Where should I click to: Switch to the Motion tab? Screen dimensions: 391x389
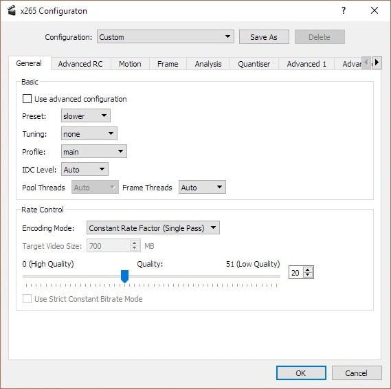(130, 64)
